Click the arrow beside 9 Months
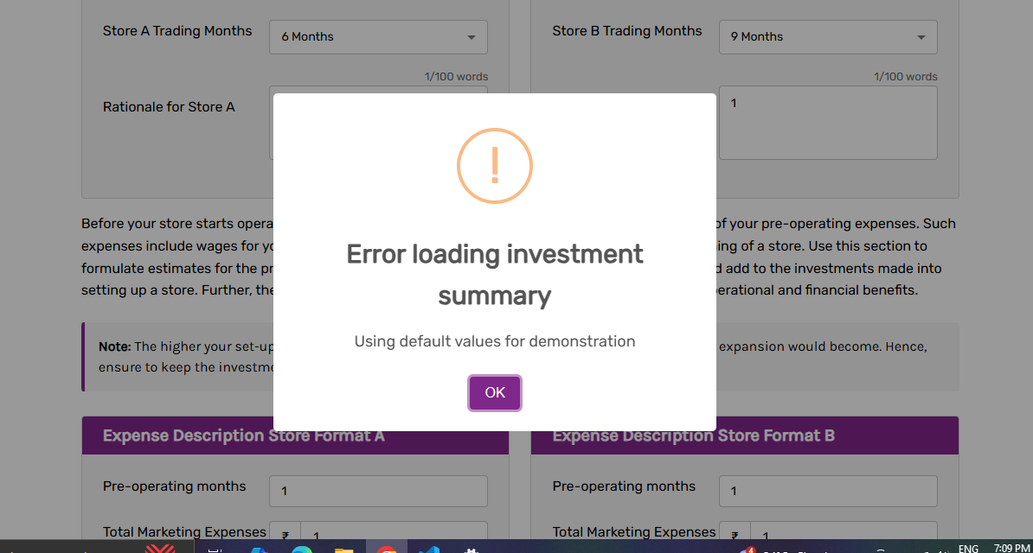Viewport: 1033px width, 553px height. point(921,37)
